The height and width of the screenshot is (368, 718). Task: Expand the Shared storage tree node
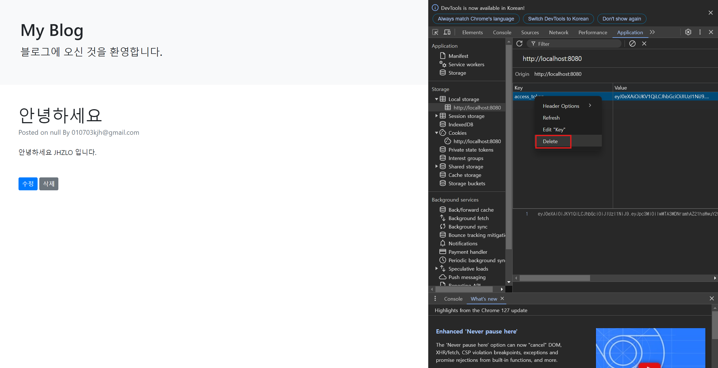[x=436, y=166]
